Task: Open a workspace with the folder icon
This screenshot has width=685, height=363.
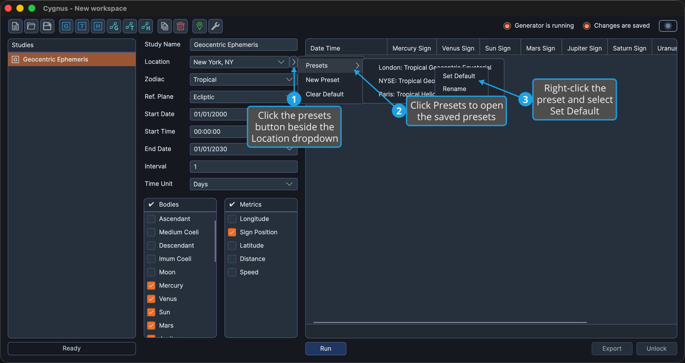Action: click(31, 26)
